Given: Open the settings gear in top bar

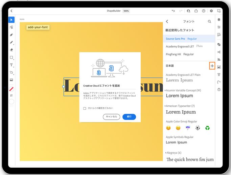Looking at the screenshot, I should point(211,11).
